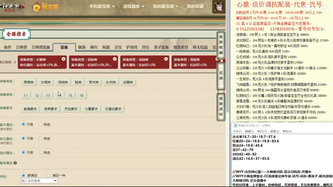Select equipment level 12
Viewport: 333px width, 187px height.
click(37, 95)
